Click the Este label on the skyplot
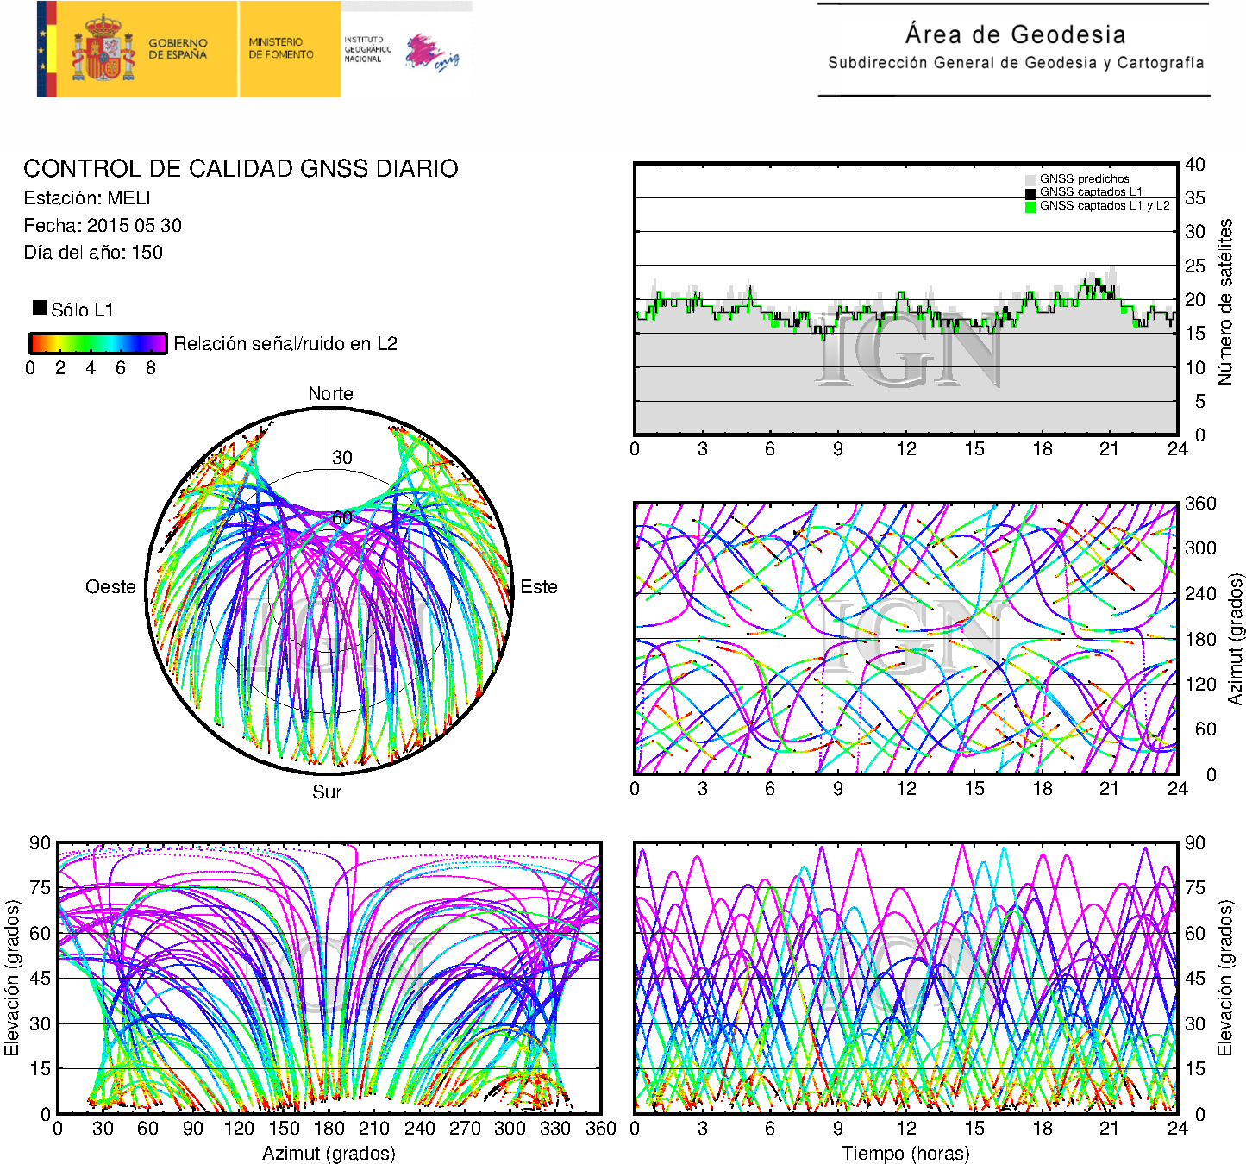 click(538, 587)
